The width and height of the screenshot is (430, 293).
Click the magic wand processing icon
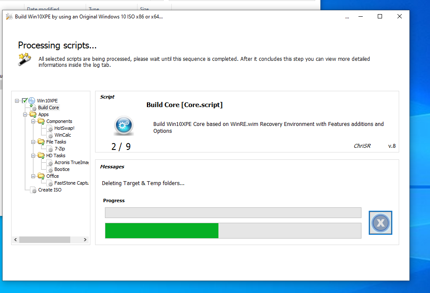24,59
